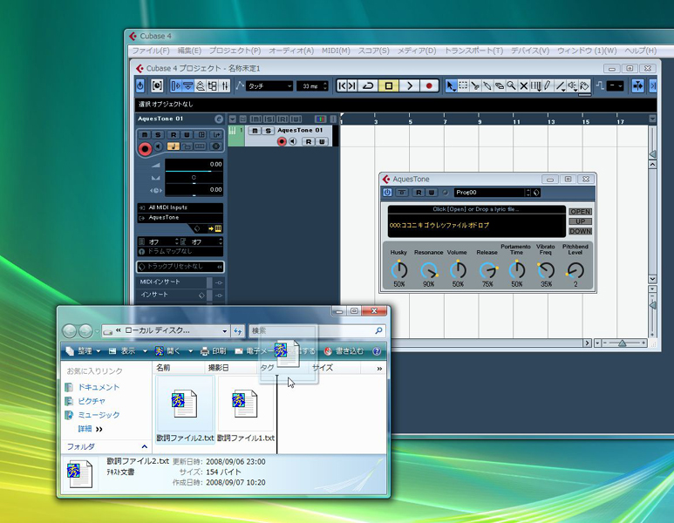Adjust the Resonance knob in AquesTone
The height and width of the screenshot is (523, 674).
(x=429, y=270)
